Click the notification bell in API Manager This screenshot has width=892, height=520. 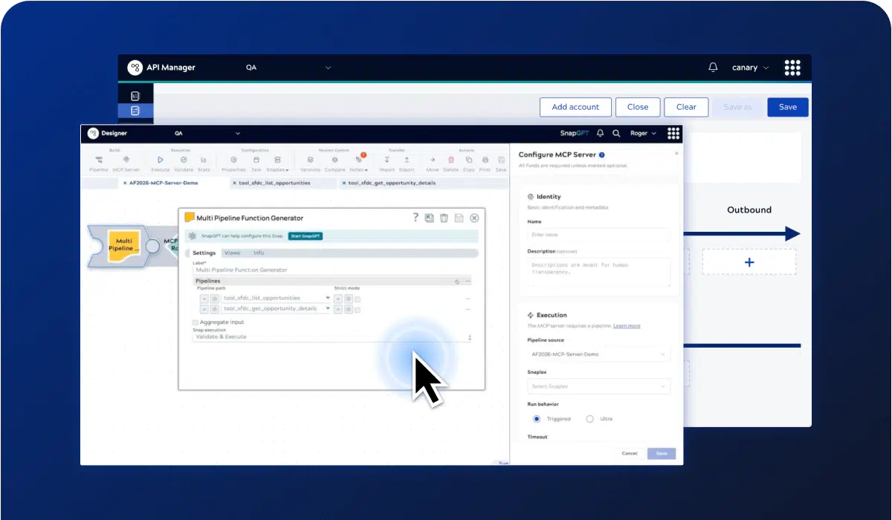(x=713, y=68)
